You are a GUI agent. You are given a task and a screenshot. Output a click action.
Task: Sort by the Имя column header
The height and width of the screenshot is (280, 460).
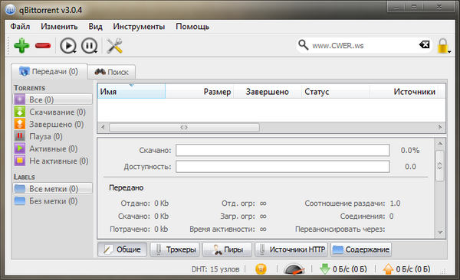click(x=131, y=91)
